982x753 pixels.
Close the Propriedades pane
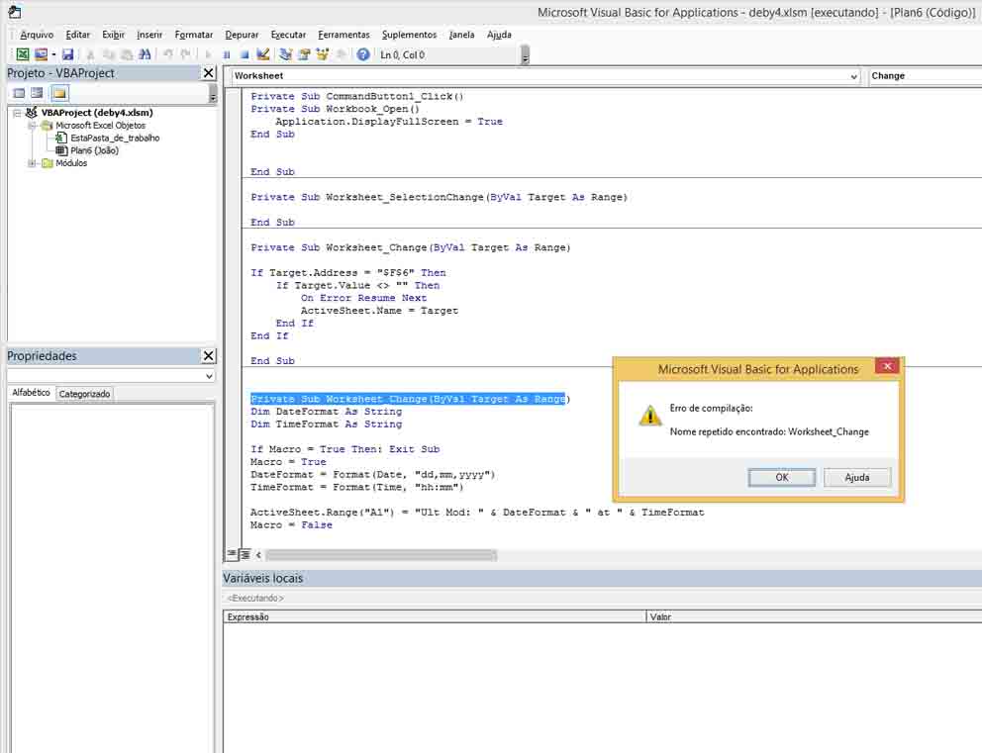click(x=209, y=355)
